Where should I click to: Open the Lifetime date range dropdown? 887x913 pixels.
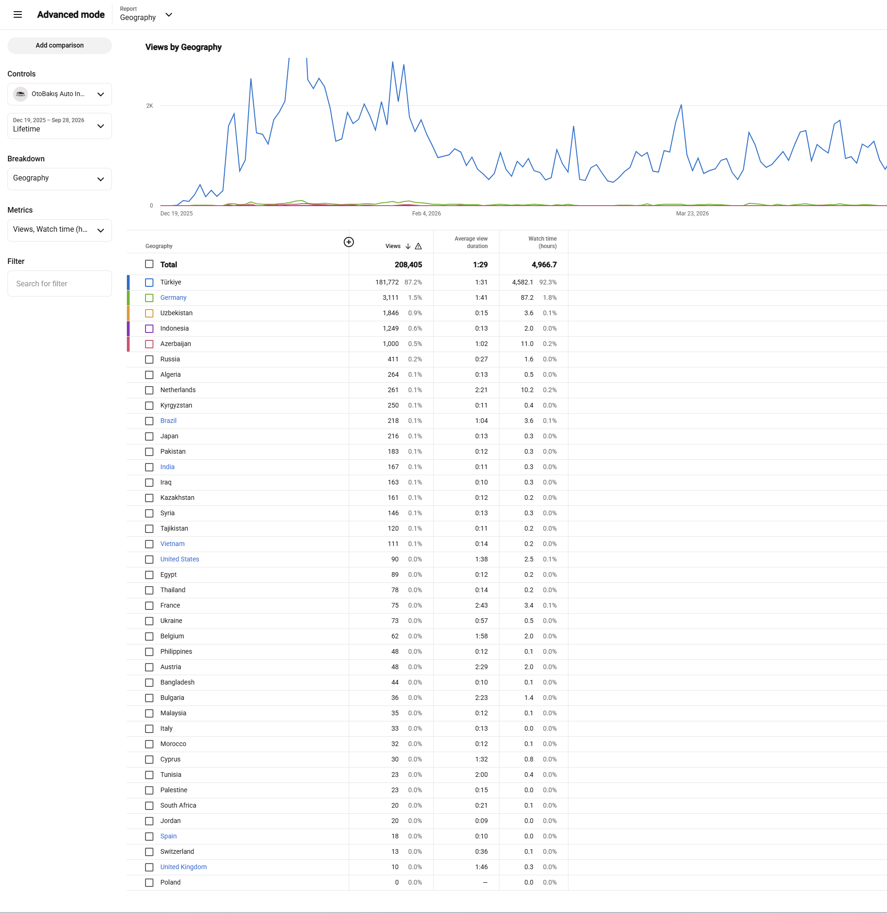pos(60,126)
